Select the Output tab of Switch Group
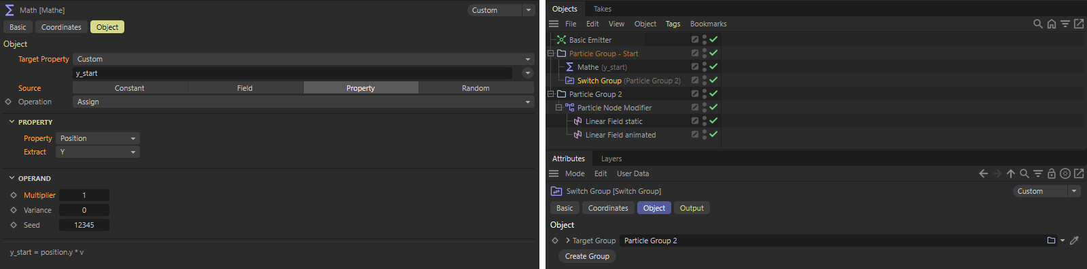Screen dimensions: 1087x269 pos(692,208)
